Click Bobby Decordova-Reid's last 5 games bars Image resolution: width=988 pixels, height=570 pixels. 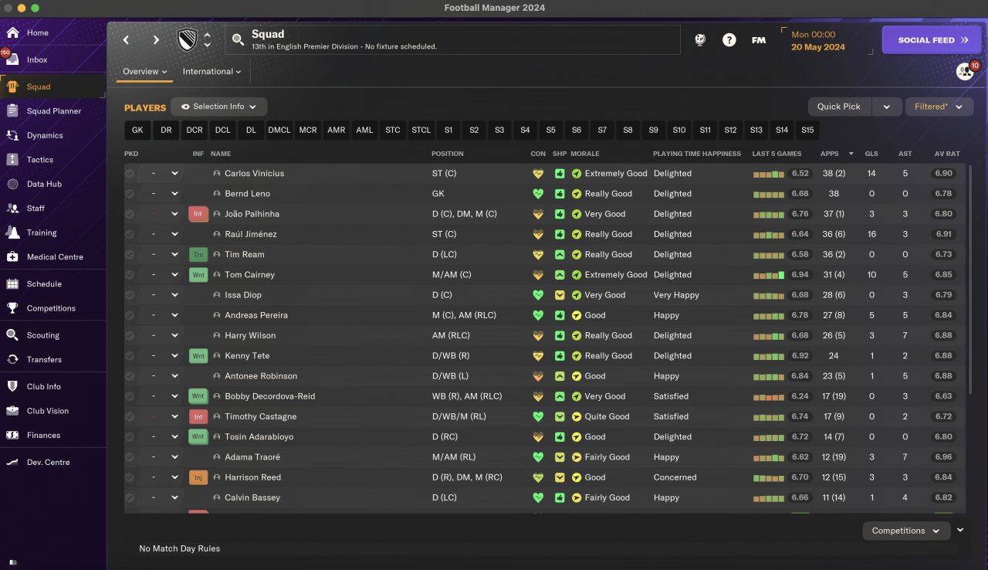pyautogui.click(x=769, y=396)
